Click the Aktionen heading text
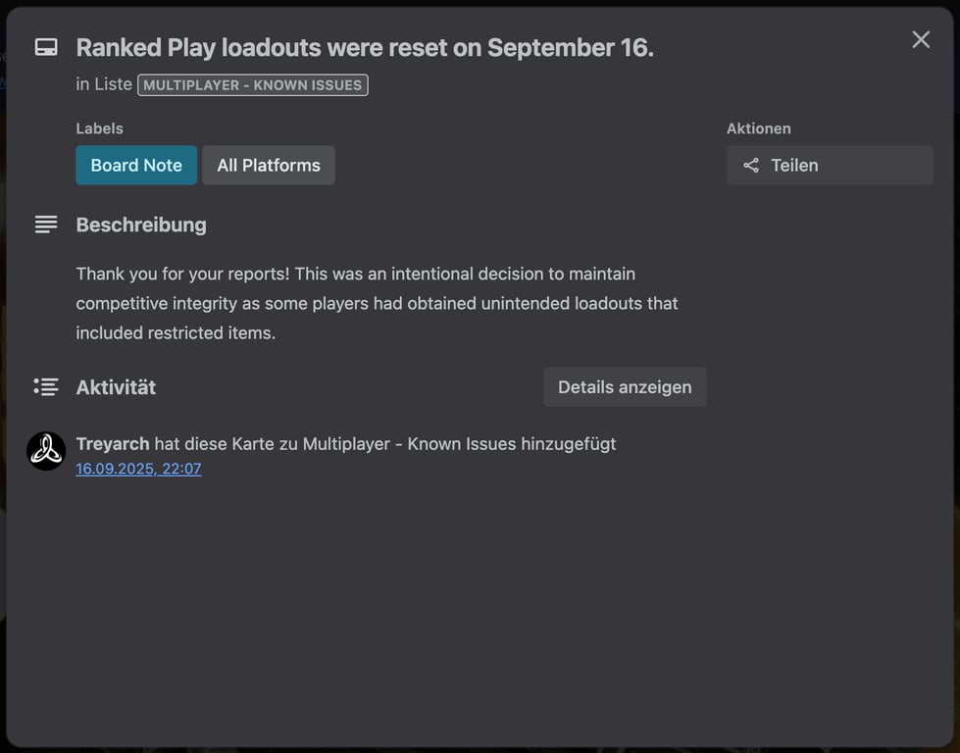This screenshot has height=753, width=960. 758,128
